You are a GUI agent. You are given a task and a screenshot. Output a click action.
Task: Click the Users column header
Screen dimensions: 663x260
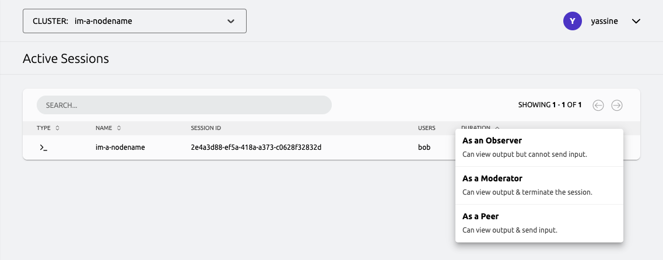426,128
